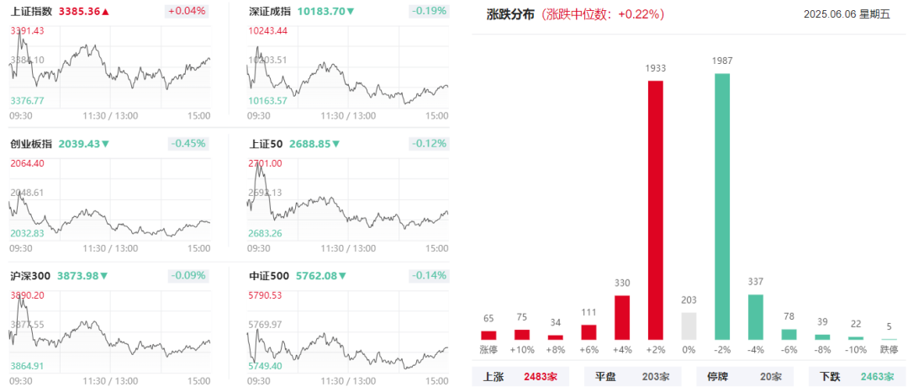This screenshot has width=908, height=387.
Task: Click the tall red +2% bar showing 1933
Action: pos(656,209)
